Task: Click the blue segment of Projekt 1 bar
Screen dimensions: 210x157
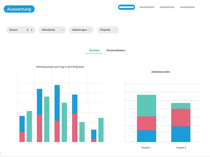Action: (146, 136)
